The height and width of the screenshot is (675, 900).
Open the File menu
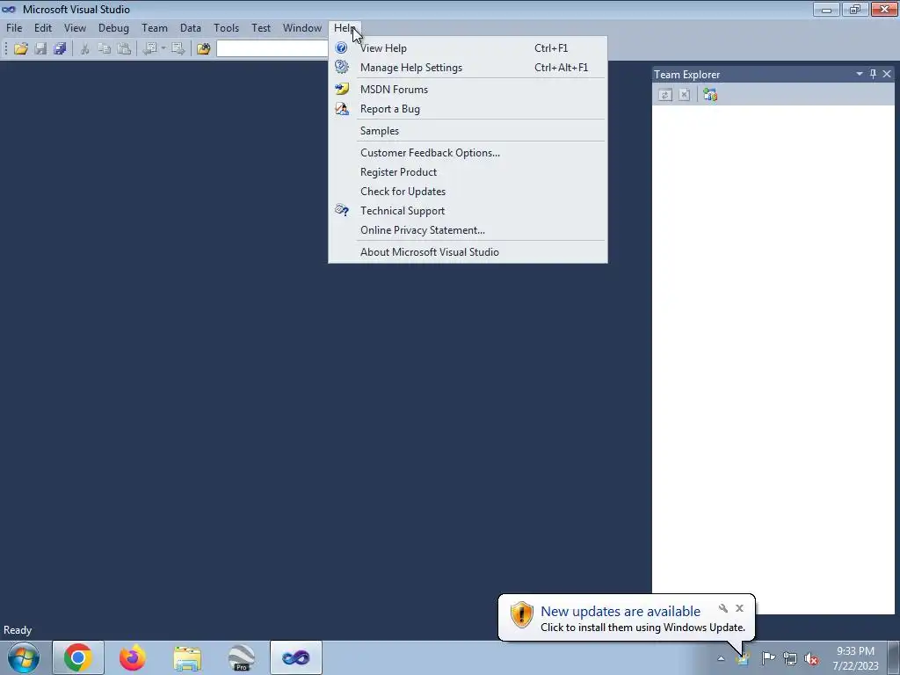click(14, 27)
